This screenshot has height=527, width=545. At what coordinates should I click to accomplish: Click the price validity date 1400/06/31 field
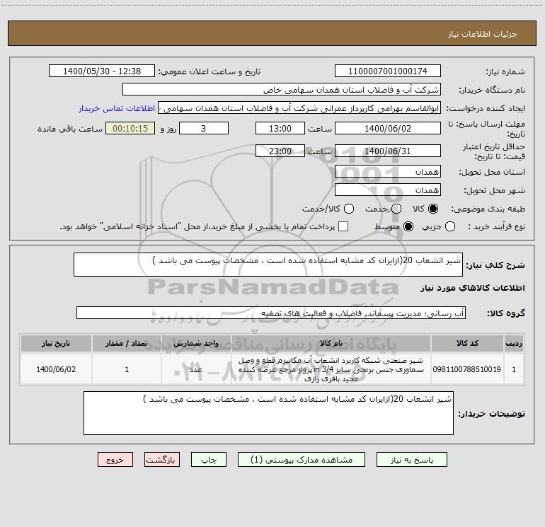pyautogui.click(x=388, y=151)
